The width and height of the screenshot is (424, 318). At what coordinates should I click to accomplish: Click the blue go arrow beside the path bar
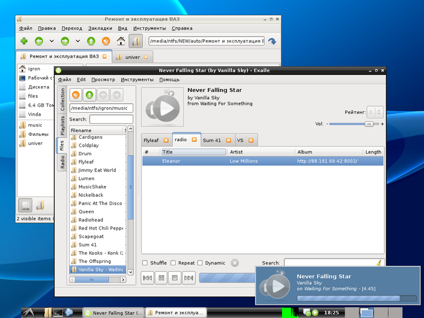272,41
